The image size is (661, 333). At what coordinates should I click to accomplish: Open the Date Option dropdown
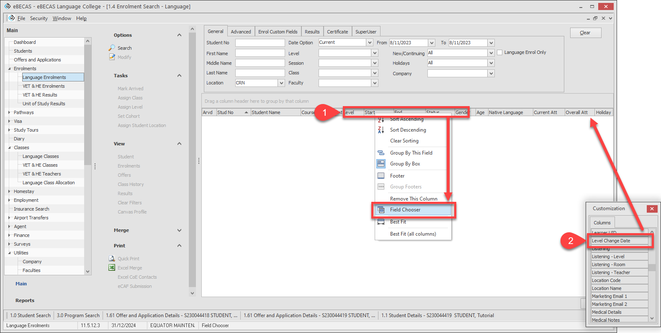tap(370, 43)
